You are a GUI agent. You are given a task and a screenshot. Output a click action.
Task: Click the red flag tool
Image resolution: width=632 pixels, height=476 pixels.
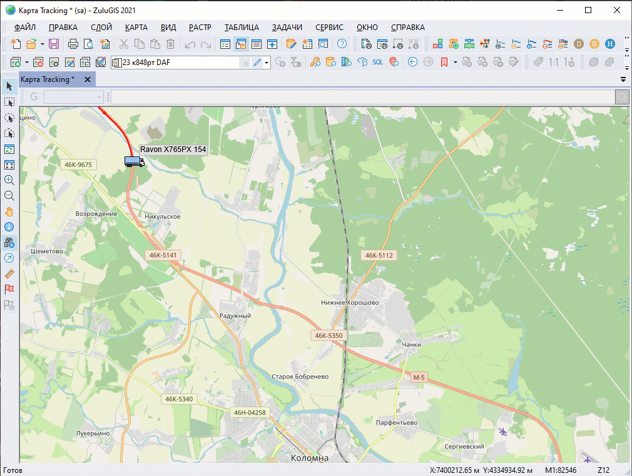9,290
